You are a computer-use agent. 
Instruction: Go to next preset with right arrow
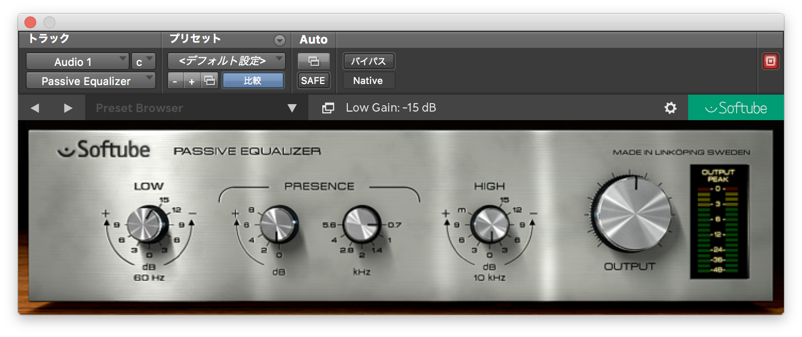coord(68,107)
